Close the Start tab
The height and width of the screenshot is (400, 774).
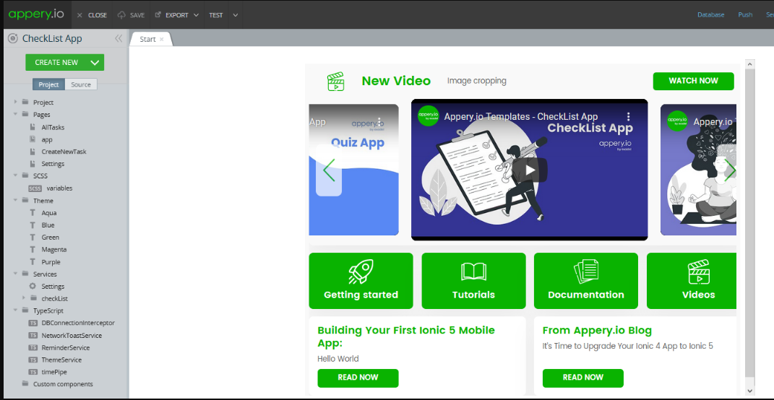161,40
